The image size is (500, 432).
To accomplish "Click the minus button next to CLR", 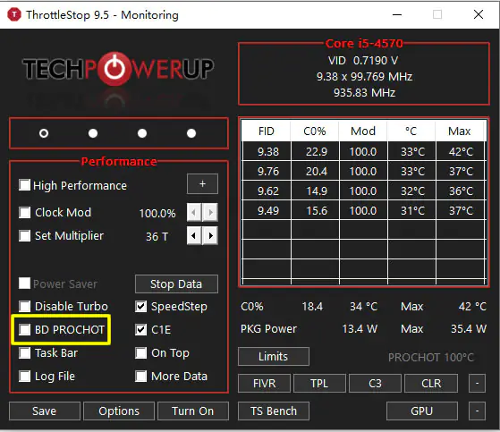I will click(477, 383).
